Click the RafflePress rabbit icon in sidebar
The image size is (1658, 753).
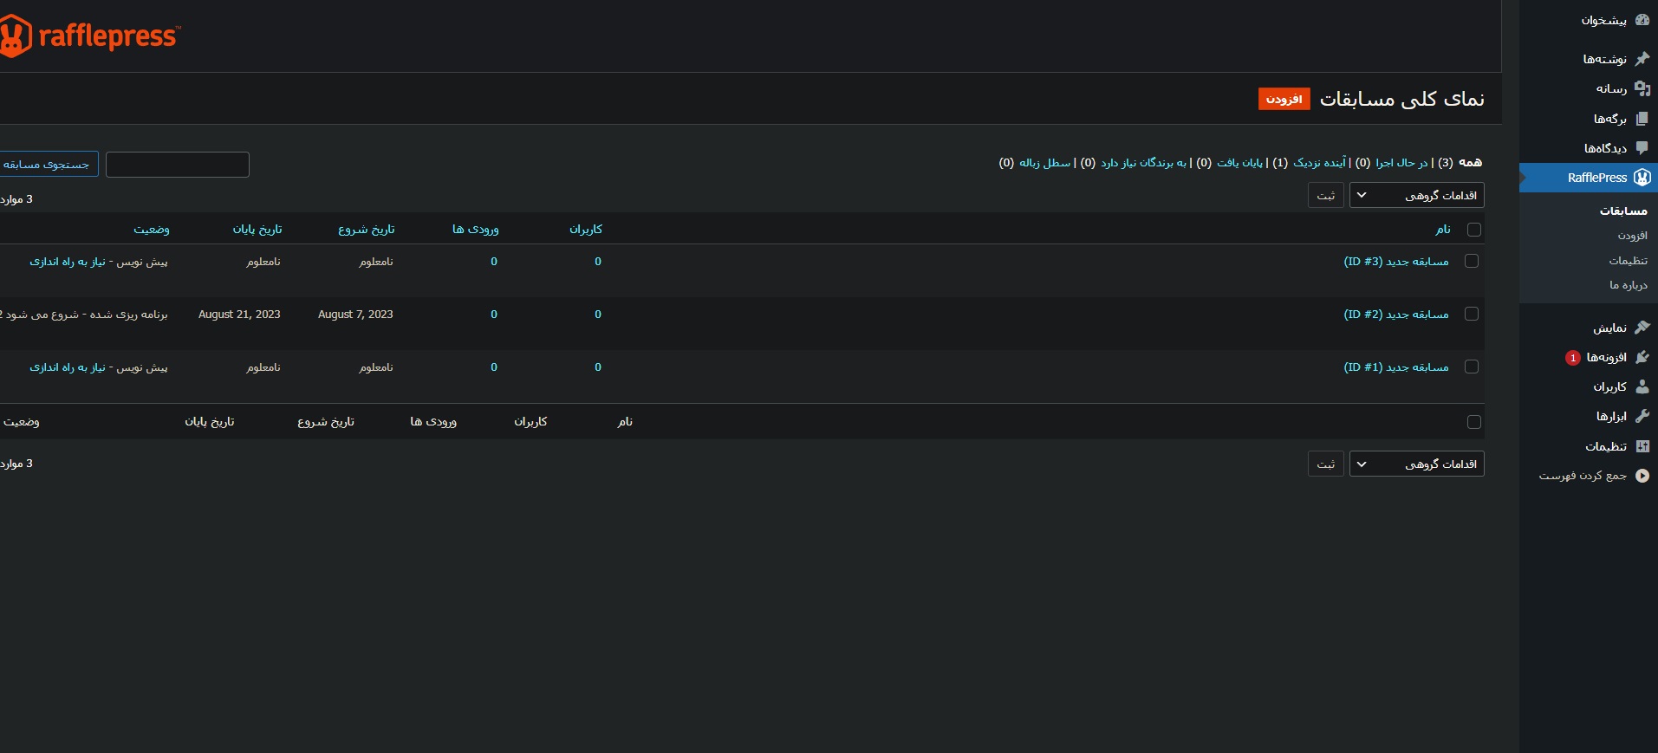[x=1642, y=178]
